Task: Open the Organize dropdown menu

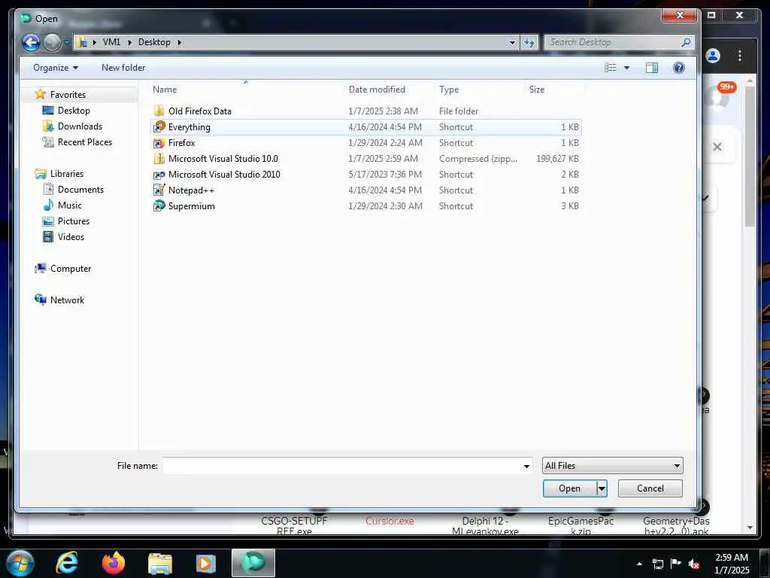Action: click(x=56, y=68)
